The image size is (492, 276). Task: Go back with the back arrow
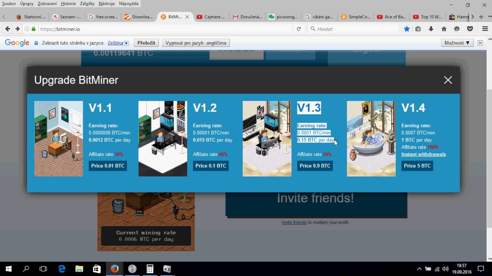point(8,29)
